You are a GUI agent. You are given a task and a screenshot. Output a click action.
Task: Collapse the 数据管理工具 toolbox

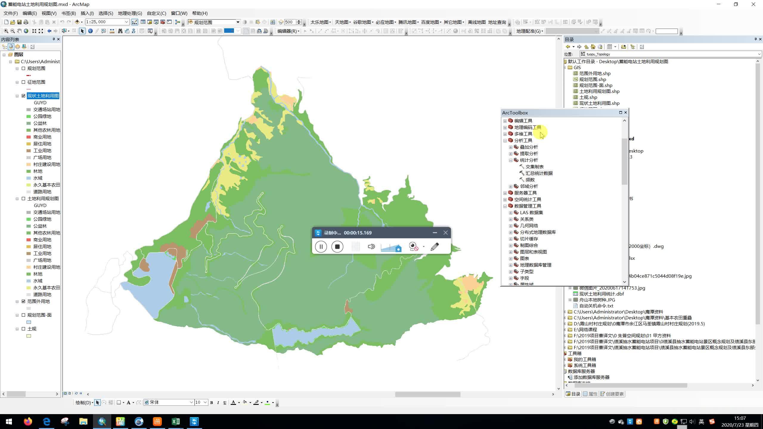[x=505, y=206]
